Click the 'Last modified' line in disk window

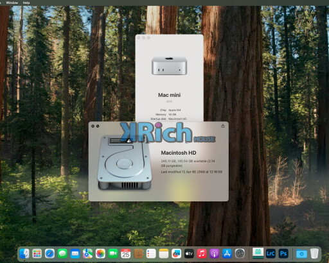point(191,172)
